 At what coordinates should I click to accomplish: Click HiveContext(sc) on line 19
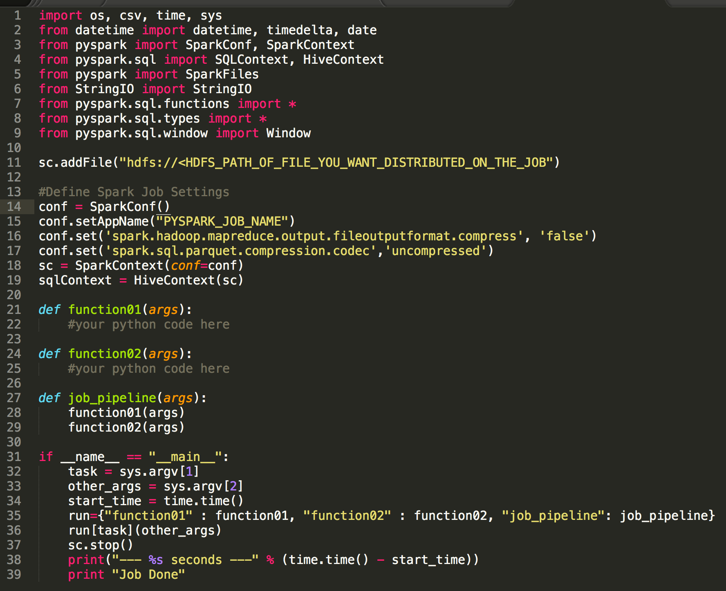188,280
